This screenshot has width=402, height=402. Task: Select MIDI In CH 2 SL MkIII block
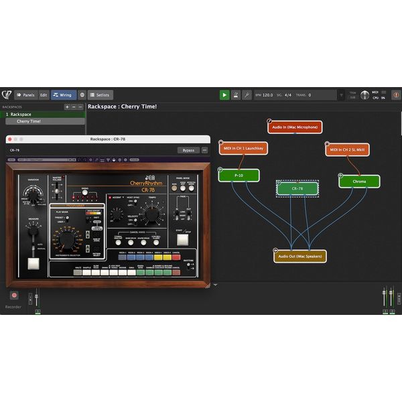[x=347, y=149]
